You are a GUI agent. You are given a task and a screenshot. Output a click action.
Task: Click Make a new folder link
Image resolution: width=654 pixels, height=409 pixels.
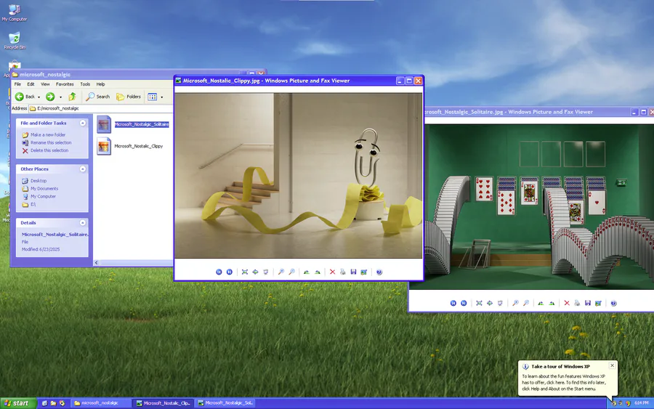point(47,134)
